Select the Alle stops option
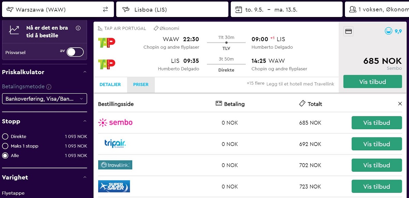The image size is (409, 198). pyautogui.click(x=5, y=155)
